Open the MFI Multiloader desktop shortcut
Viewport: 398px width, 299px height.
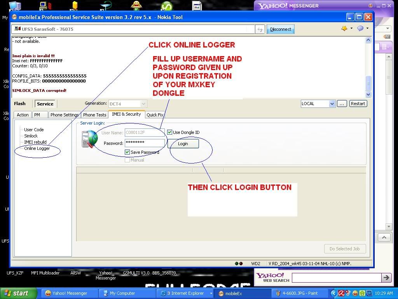coord(45,273)
